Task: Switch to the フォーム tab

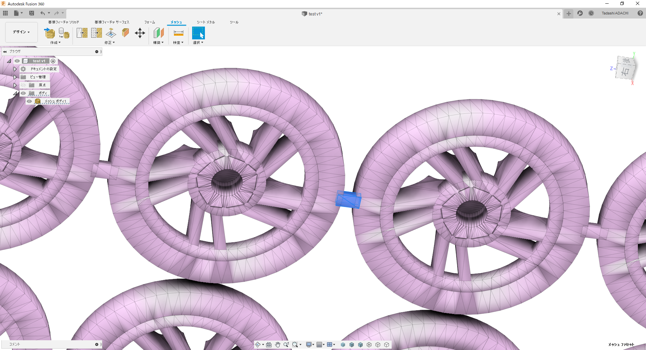Action: pyautogui.click(x=150, y=22)
